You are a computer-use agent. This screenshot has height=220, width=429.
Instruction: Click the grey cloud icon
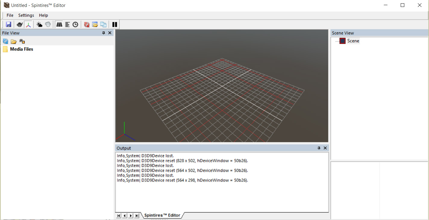(48, 24)
